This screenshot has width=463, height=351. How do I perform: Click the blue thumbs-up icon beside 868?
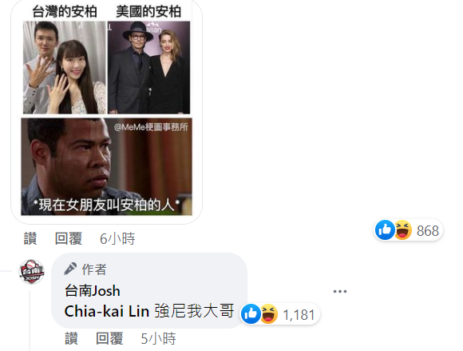[385, 229]
